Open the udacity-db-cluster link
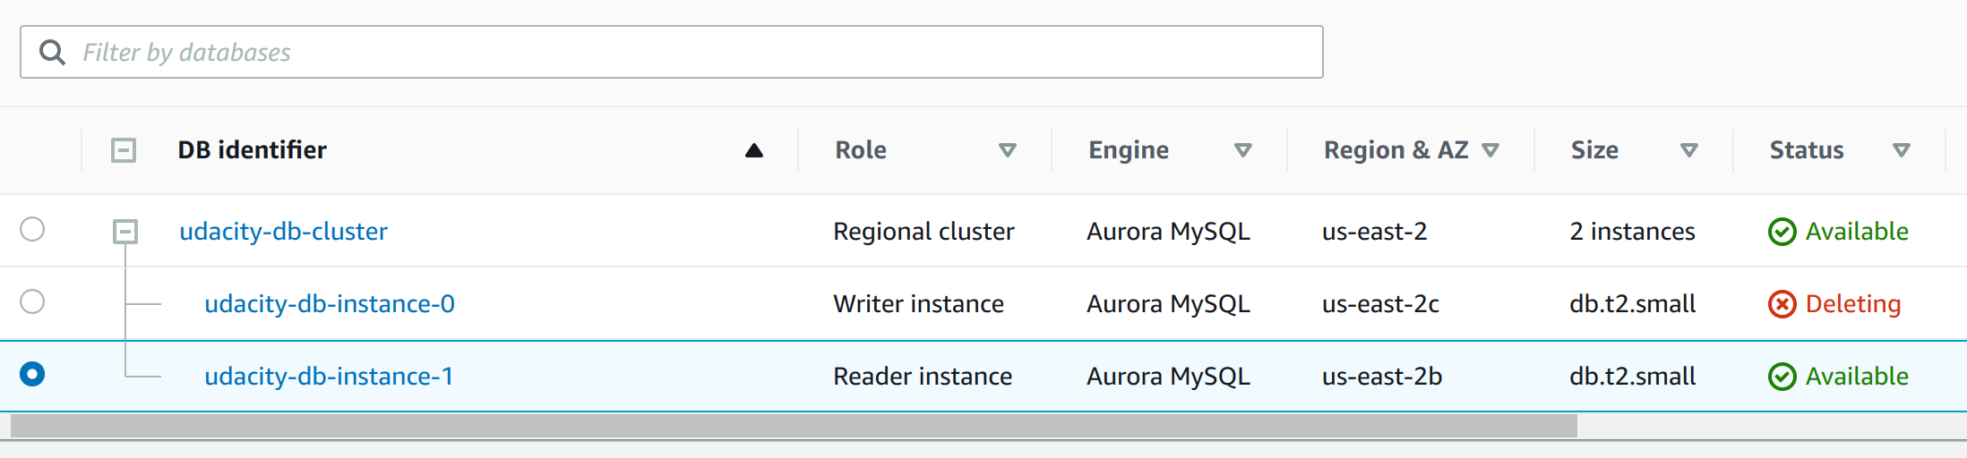The image size is (1967, 458). tap(284, 232)
